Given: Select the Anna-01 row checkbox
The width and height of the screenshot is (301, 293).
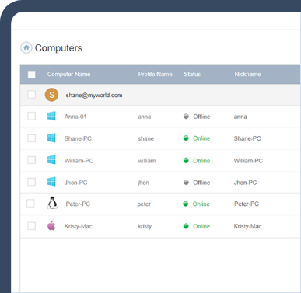Looking at the screenshot, I should (x=32, y=116).
